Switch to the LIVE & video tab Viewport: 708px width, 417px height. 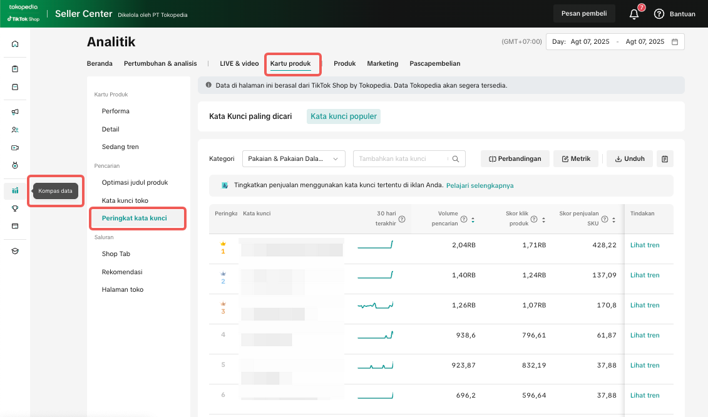point(239,64)
